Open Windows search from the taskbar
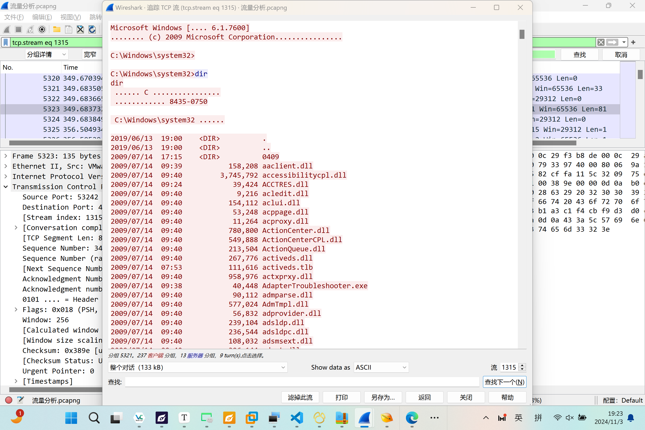 point(94,418)
